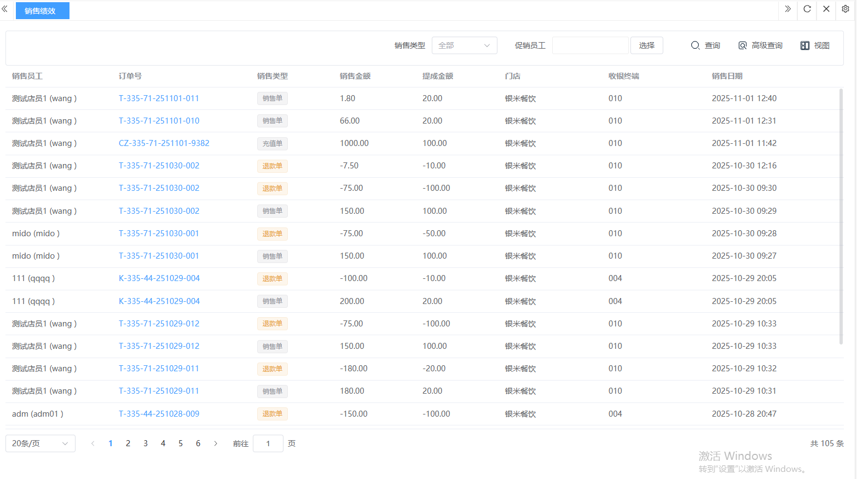The height and width of the screenshot is (479, 857).
Task: Go to next page arrow in pagination
Action: (216, 443)
